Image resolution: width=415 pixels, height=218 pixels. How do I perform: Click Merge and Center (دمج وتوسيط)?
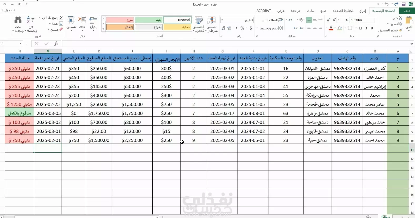271,28
